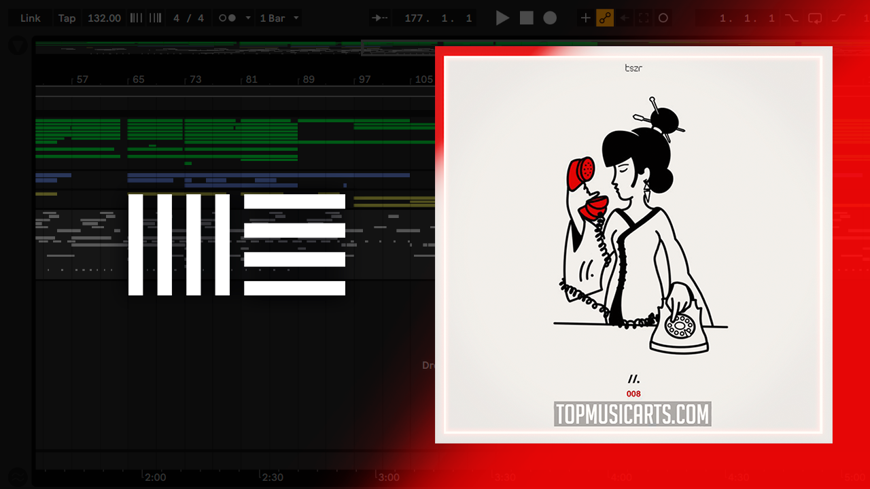
Task: Click the Session Record circle button
Action: (x=663, y=18)
